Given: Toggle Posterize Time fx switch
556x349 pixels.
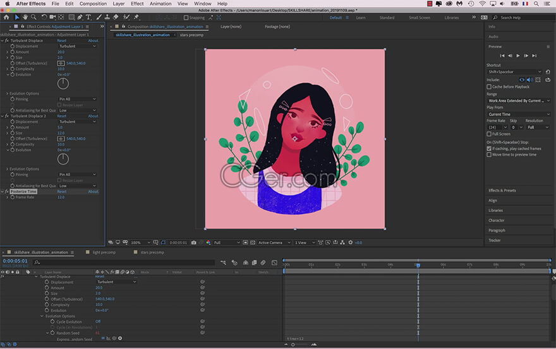Looking at the screenshot, I should tap(7, 192).
